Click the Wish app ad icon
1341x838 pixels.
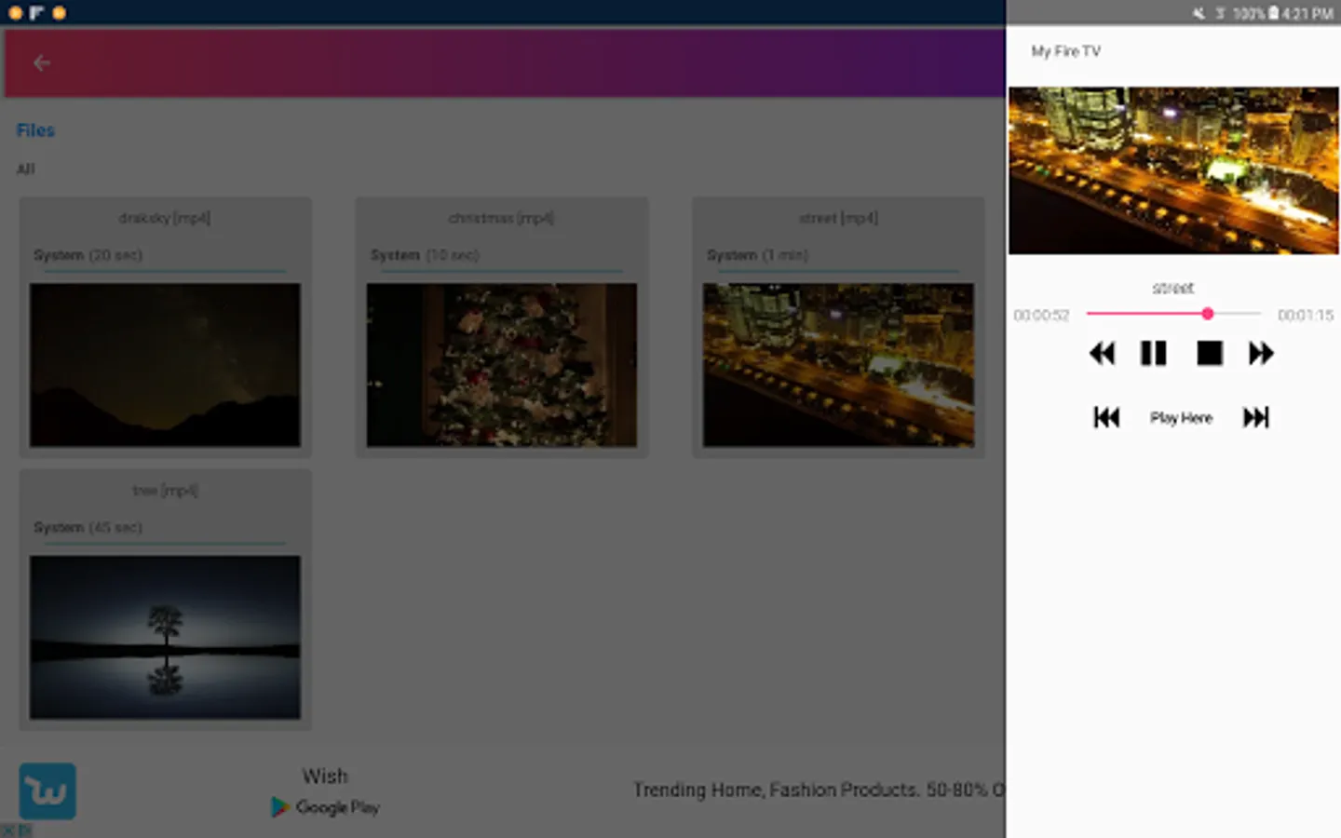[x=47, y=791]
